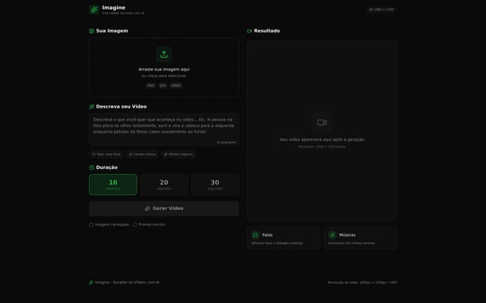Click the Imagem carregada status circle
Screen dimensions: 486x303
91,225
